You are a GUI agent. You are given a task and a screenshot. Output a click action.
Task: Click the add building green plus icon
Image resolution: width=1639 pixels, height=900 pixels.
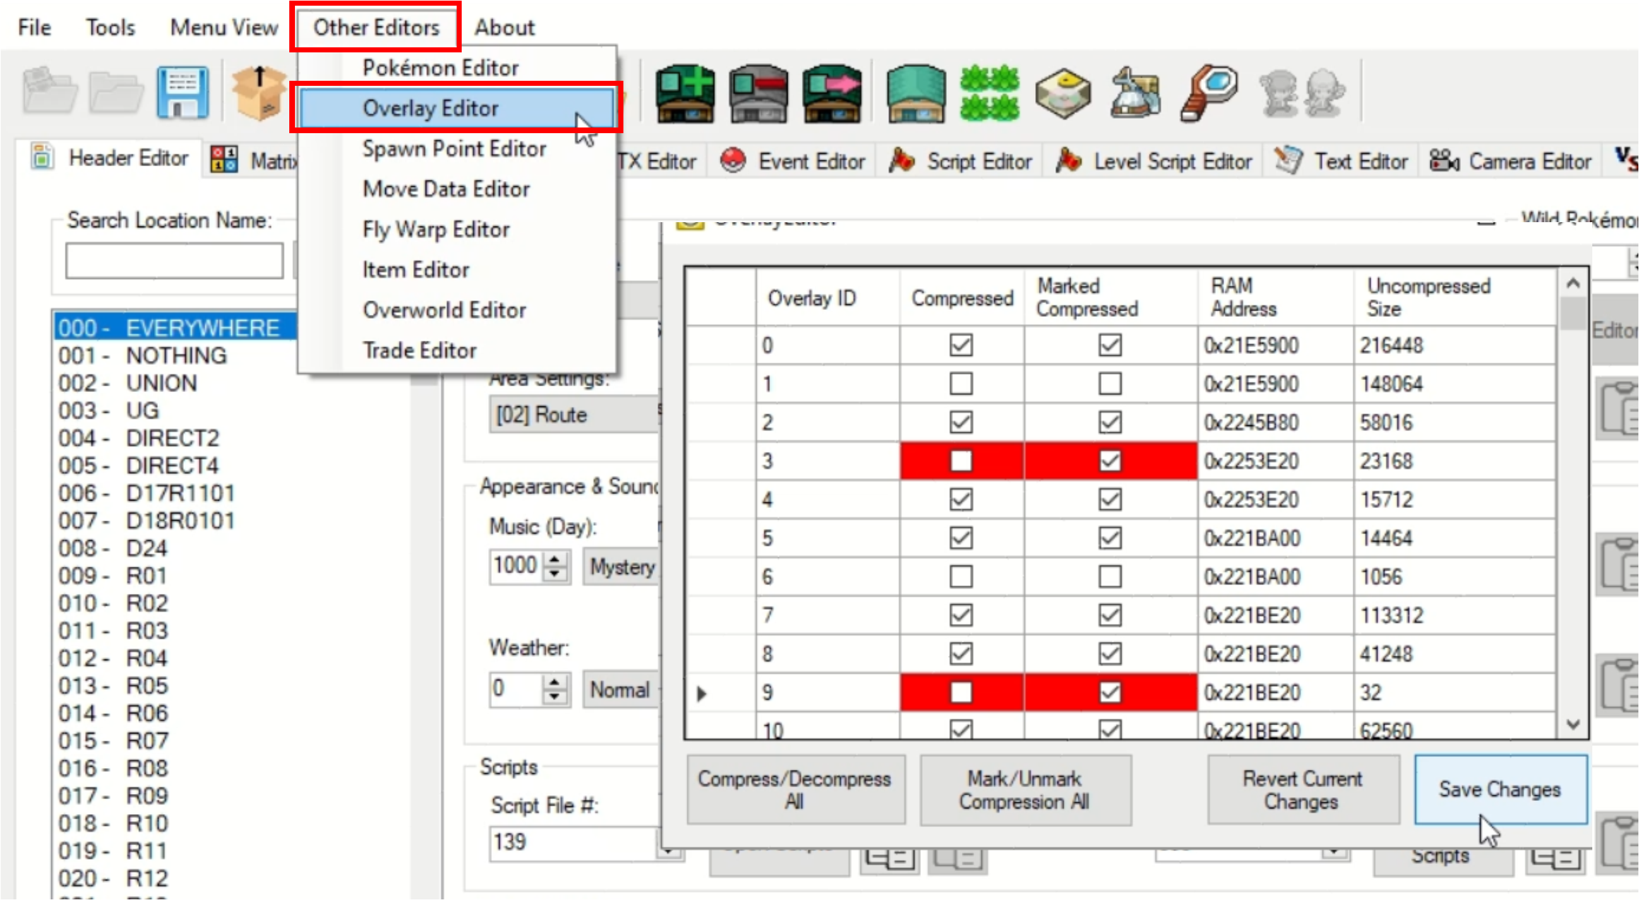pos(685,93)
